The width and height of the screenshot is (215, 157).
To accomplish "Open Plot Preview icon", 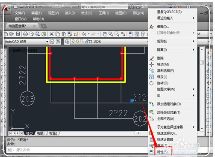I will [x=32, y=34].
